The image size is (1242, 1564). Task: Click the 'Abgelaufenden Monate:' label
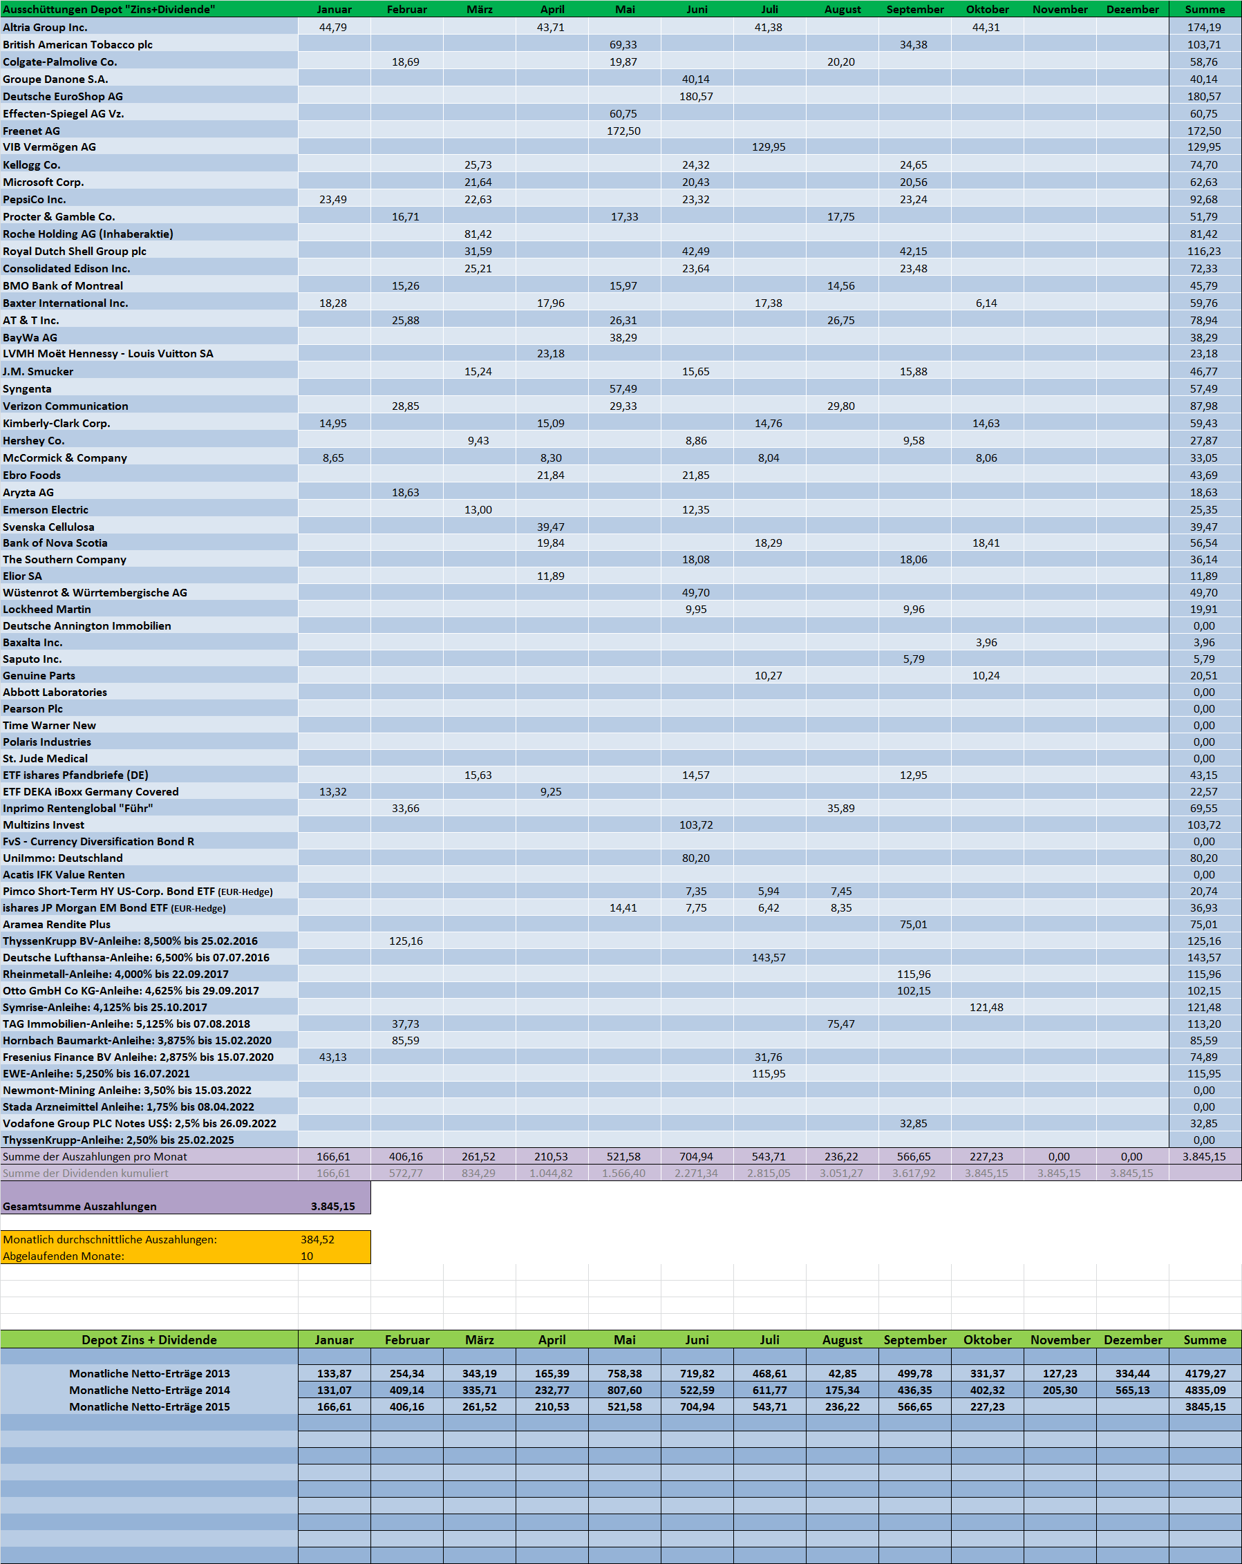click(x=64, y=1256)
